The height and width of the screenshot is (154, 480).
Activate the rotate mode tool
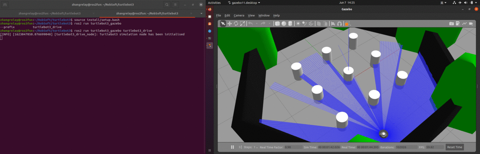(236, 24)
